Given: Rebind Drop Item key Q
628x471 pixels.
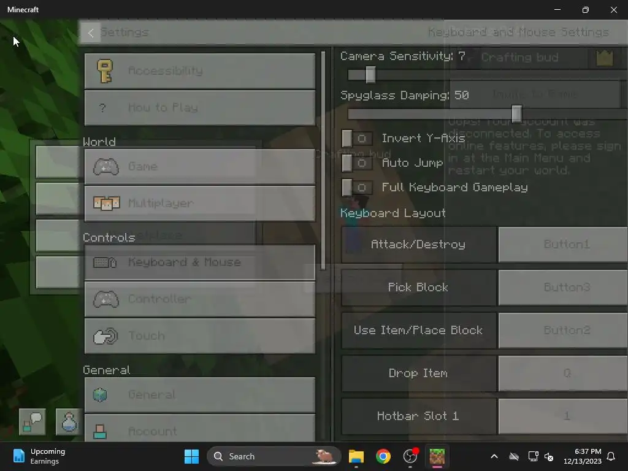Looking at the screenshot, I should [563, 373].
